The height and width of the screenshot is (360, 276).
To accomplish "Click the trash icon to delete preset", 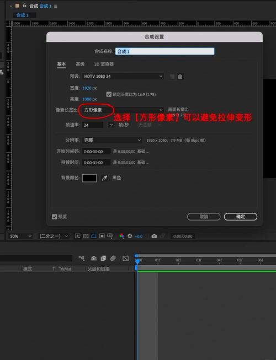I will coord(180,77).
